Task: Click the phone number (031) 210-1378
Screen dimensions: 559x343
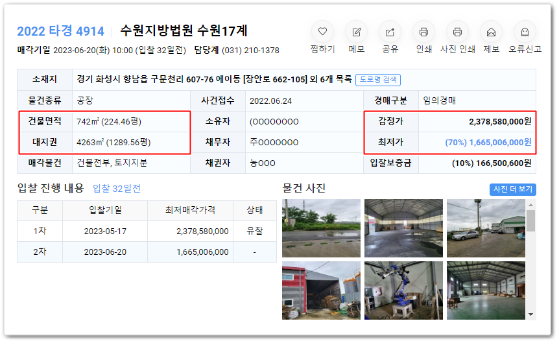Action: (250, 51)
